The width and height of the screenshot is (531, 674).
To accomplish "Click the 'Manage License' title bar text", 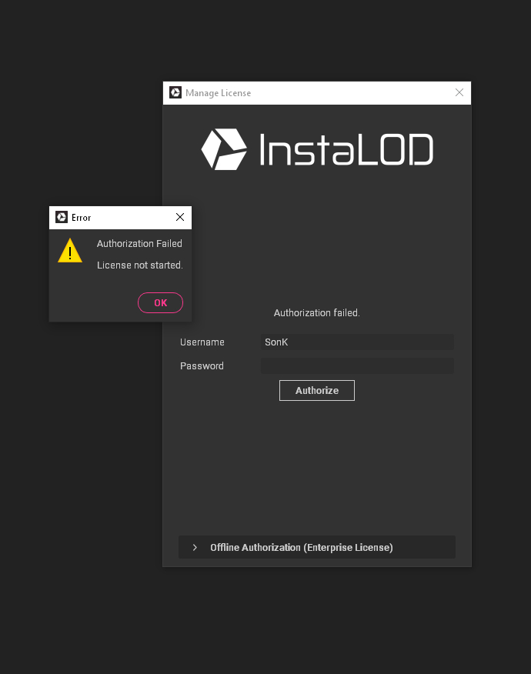I will [218, 93].
